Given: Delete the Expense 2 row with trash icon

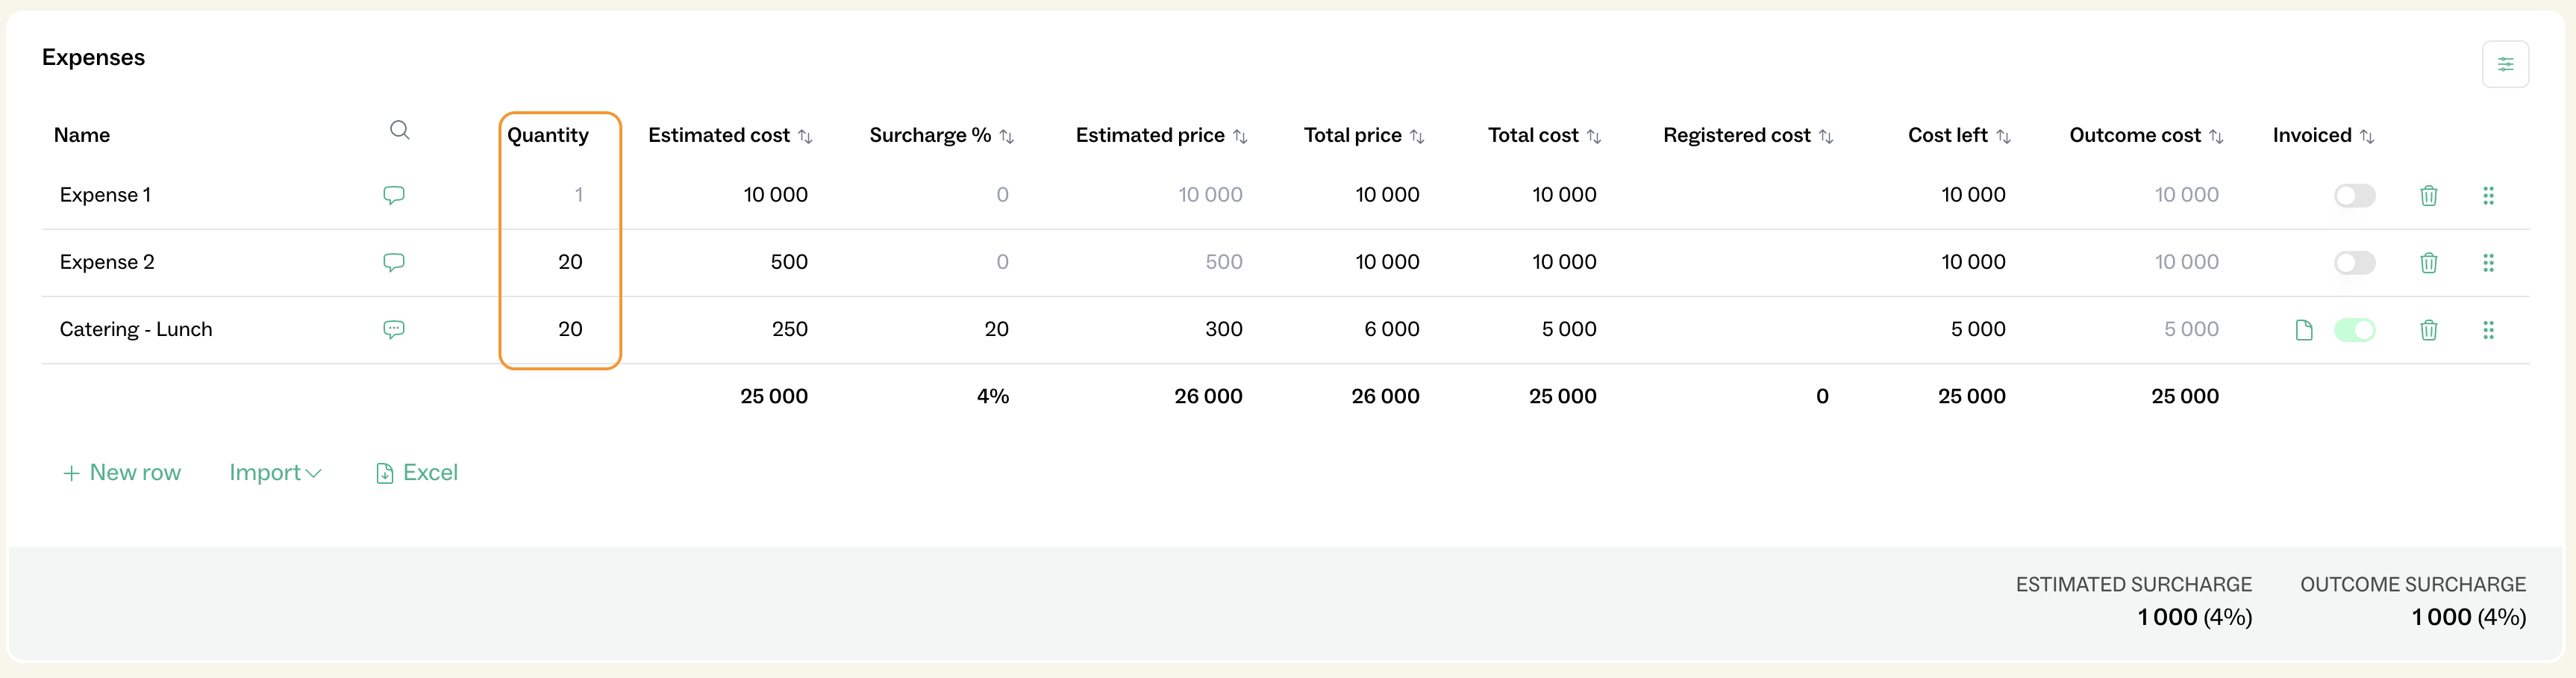Looking at the screenshot, I should [x=2427, y=263].
